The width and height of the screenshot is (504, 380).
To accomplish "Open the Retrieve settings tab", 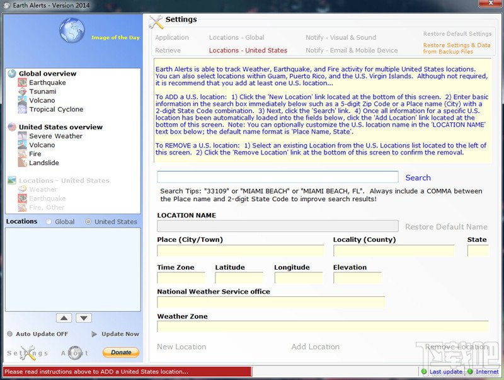I will pos(168,50).
